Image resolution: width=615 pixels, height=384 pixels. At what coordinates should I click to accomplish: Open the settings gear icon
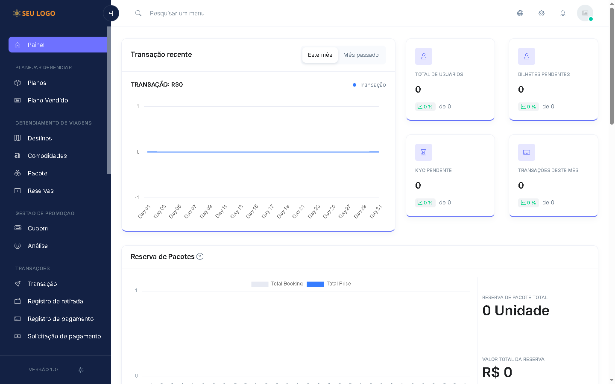click(x=542, y=13)
